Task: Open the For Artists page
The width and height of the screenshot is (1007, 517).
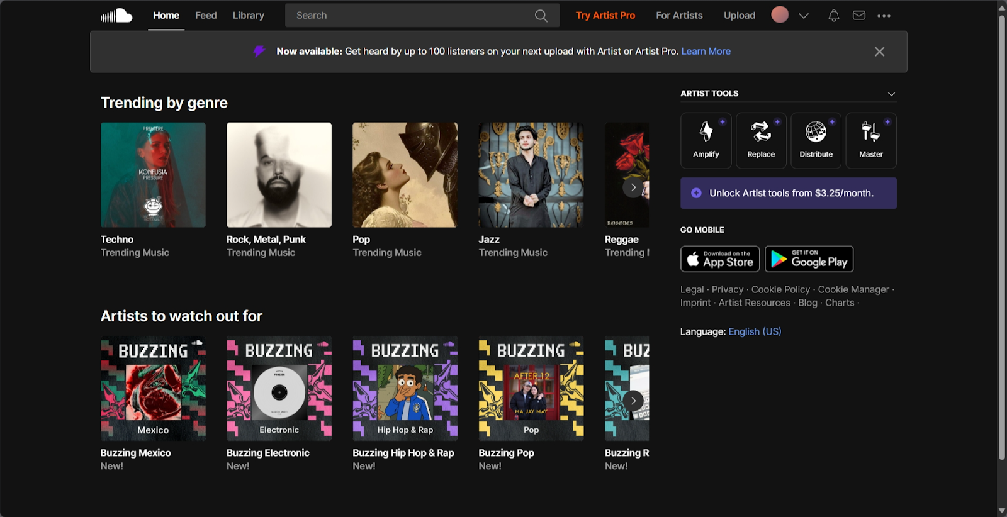Action: [679, 16]
